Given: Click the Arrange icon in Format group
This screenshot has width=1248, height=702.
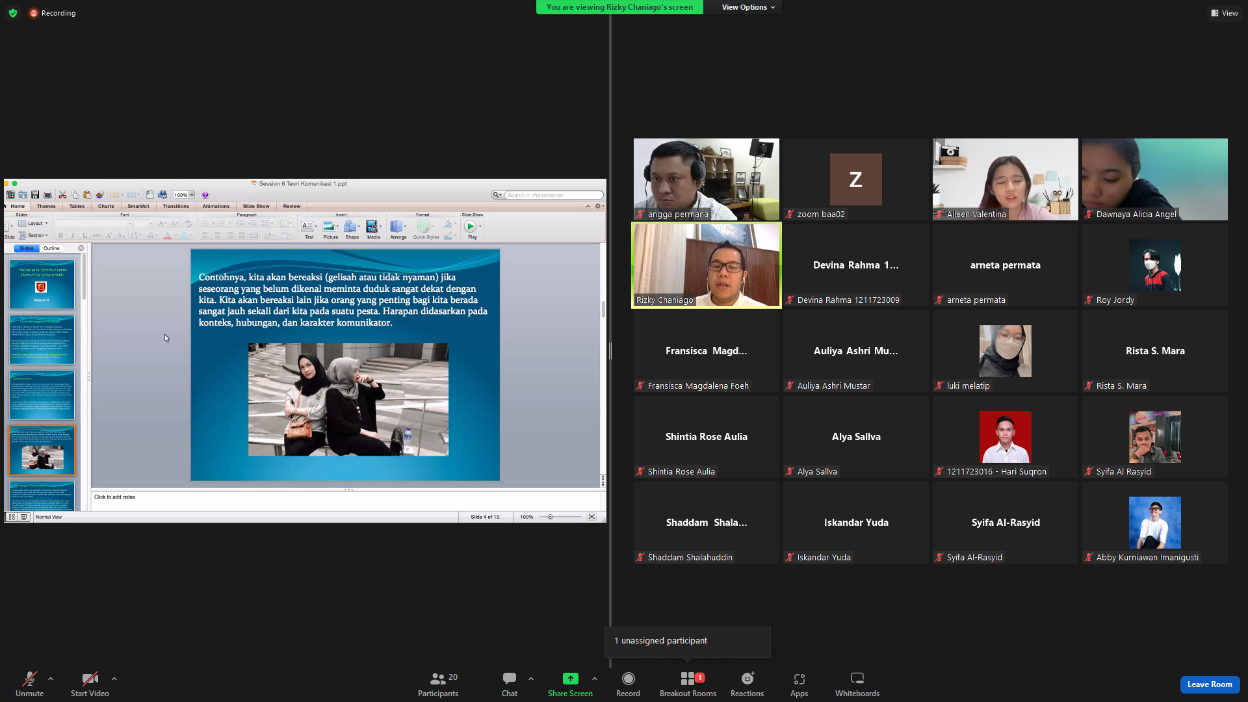Looking at the screenshot, I should 398,229.
